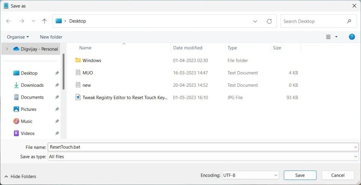Collapse pane with Hide Folders

(x=20, y=177)
